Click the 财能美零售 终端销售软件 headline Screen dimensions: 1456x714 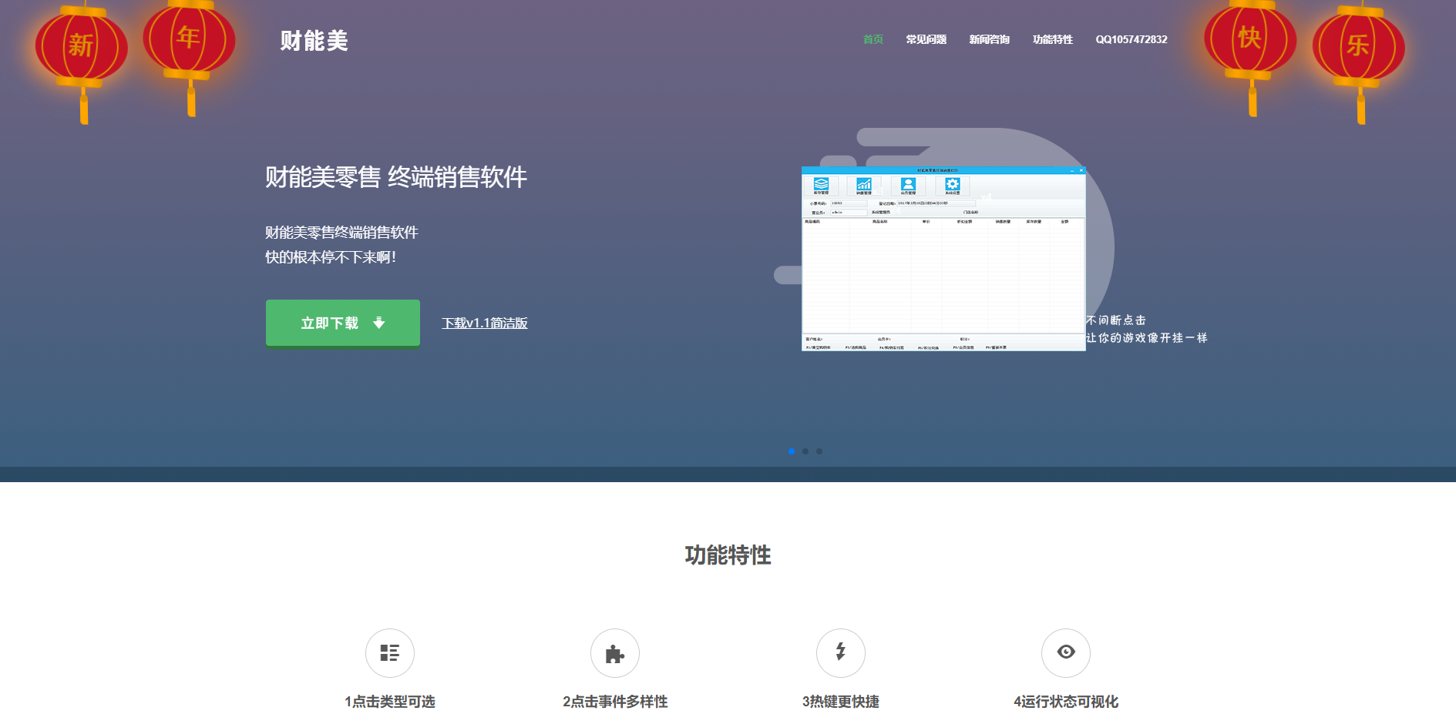coord(396,177)
